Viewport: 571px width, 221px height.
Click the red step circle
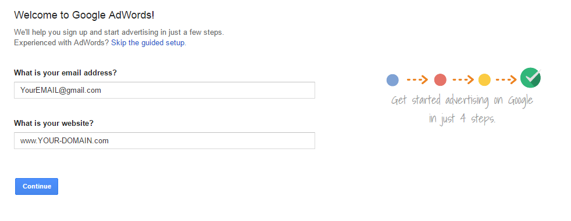pyautogui.click(x=440, y=80)
